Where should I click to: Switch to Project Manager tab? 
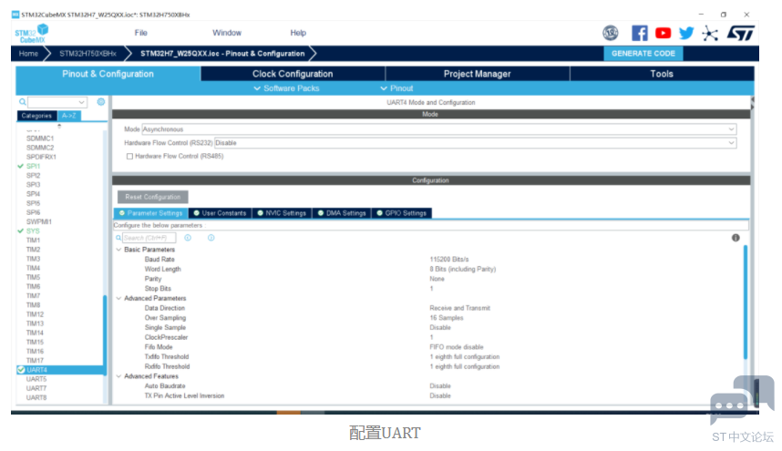[478, 74]
